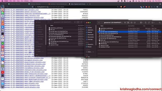This screenshot has height=91, width=162.
Task: Open the Finder menu in menu bar
Action: pos(6,1)
